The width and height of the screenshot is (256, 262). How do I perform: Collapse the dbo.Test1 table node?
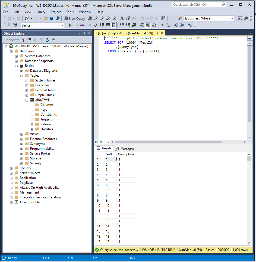coord(27,100)
